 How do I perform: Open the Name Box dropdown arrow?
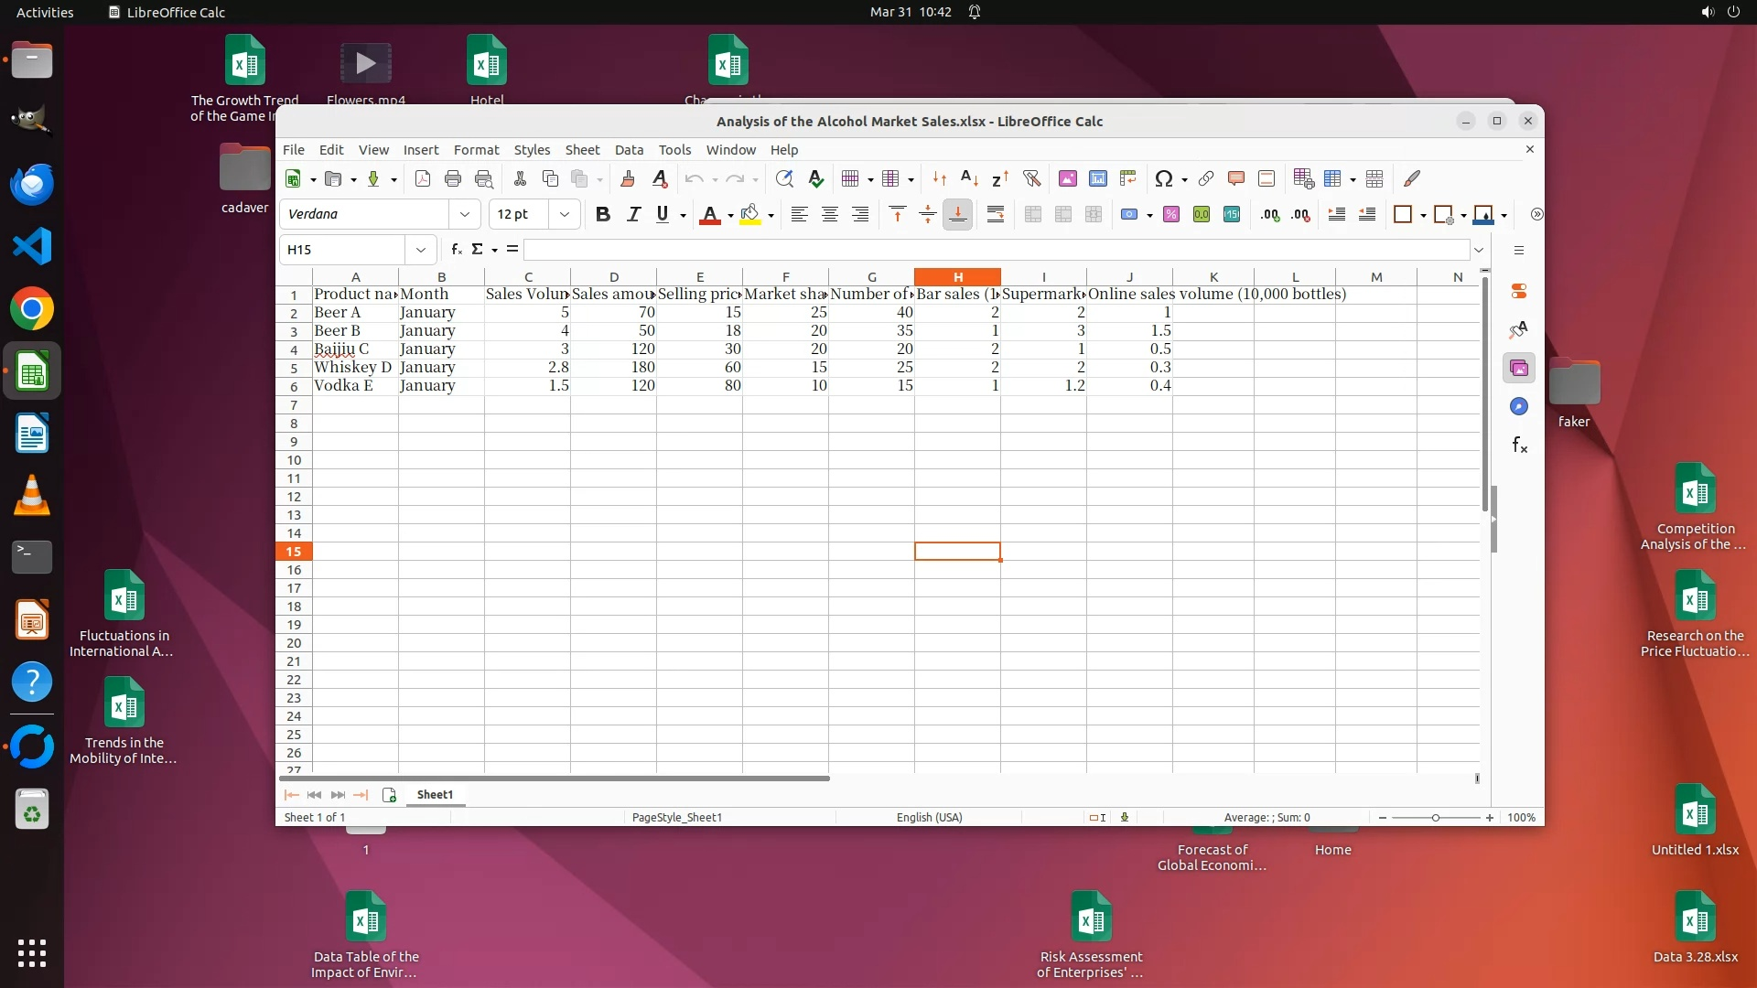420,249
